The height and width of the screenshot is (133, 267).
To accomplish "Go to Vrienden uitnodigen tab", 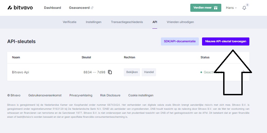I will point(180,22).
